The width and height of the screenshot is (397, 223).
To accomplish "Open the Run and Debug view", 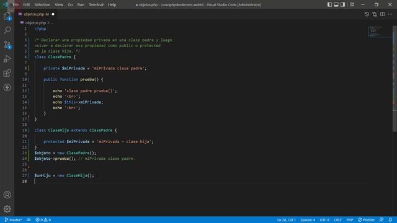I will coord(7,59).
